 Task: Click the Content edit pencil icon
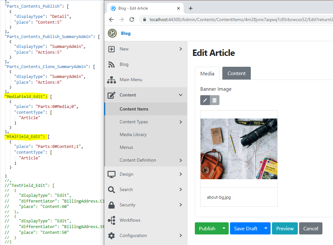coord(112,95)
